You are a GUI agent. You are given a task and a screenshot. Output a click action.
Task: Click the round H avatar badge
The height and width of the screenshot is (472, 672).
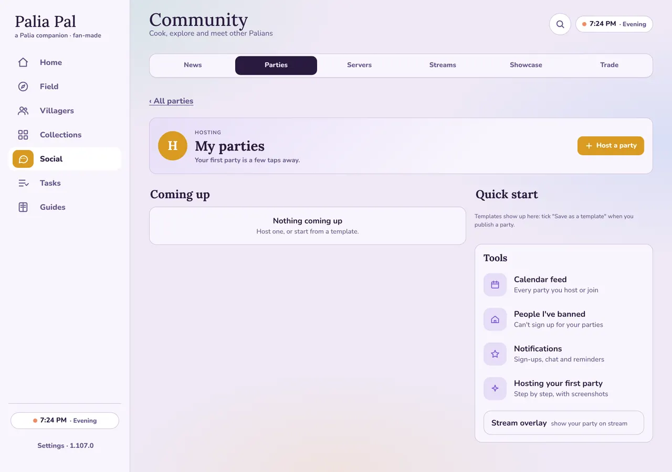tap(173, 146)
